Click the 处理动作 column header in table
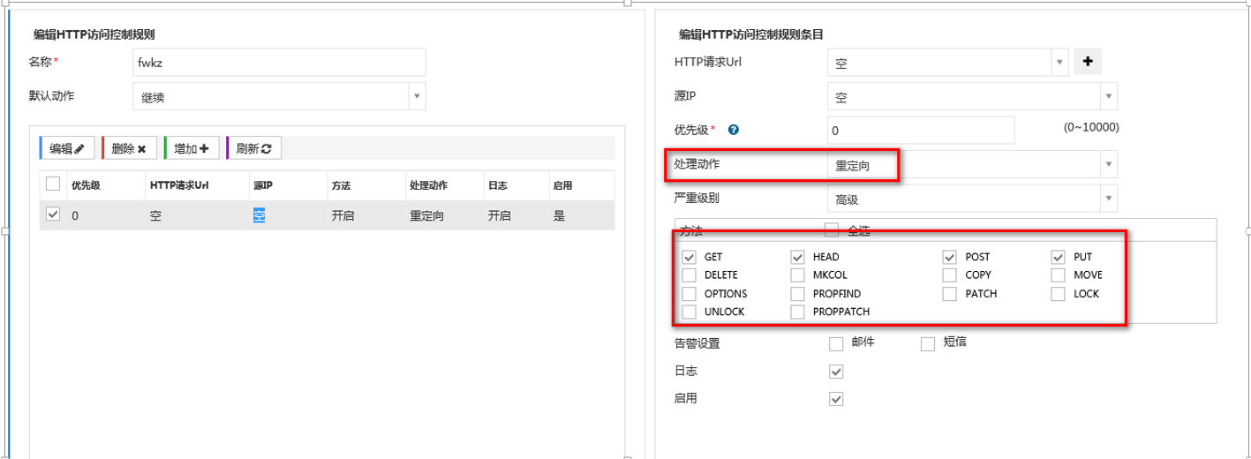Viewport: 1251px width, 459px height. coord(429,185)
